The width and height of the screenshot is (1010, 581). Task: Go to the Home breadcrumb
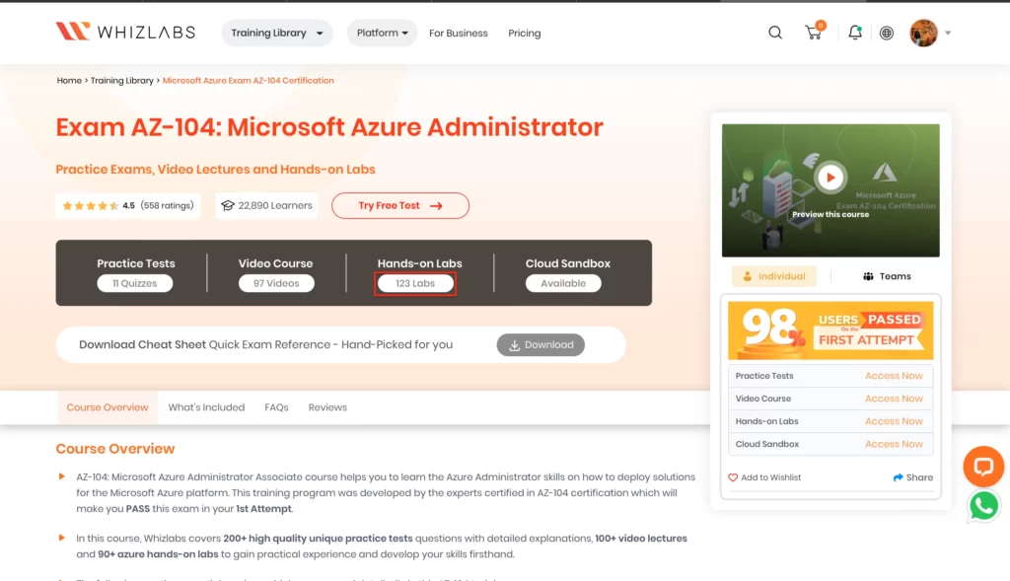69,81
